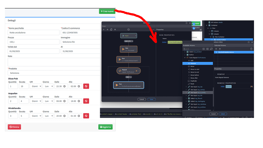Focus the Search box in Available Actions

[x=192, y=49]
